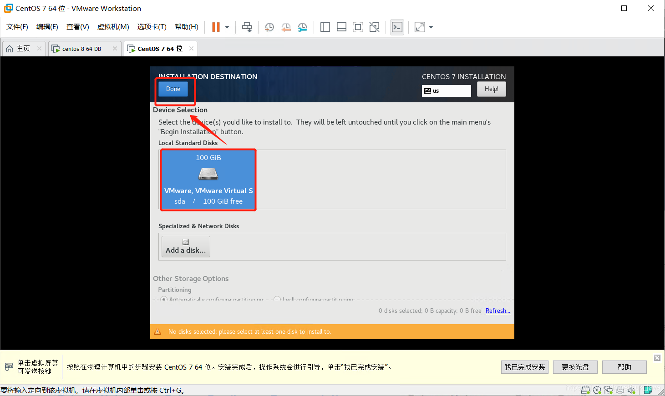Close the centos 8 64 DB tab
The height and width of the screenshot is (396, 665).
pos(115,49)
